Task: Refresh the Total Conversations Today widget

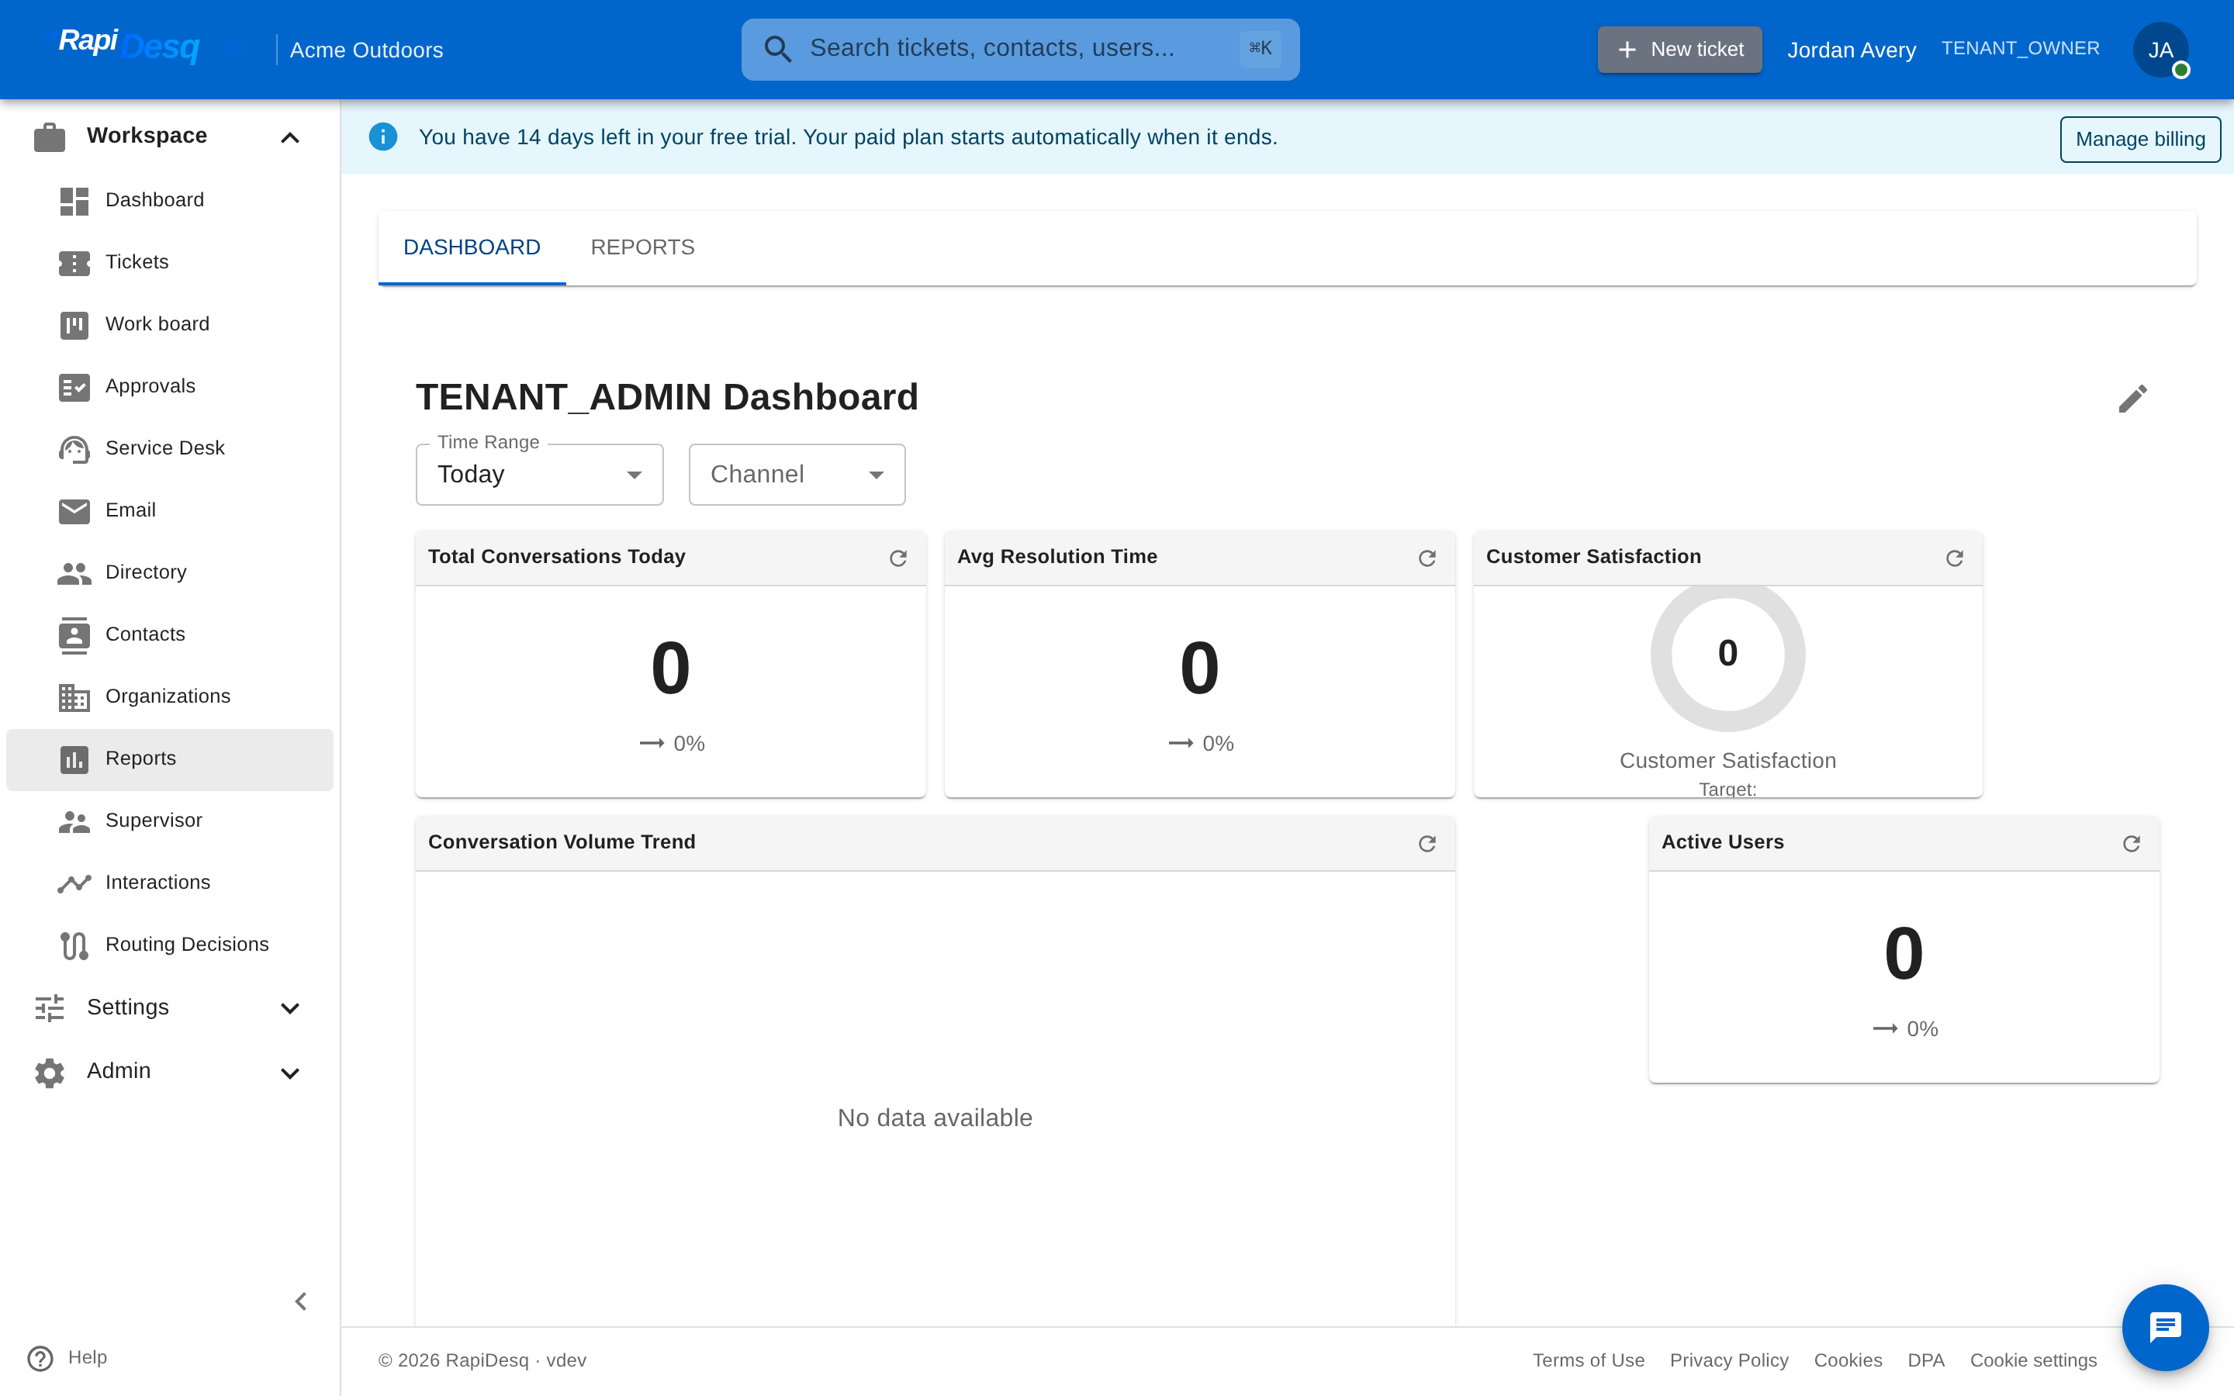Action: click(x=898, y=558)
